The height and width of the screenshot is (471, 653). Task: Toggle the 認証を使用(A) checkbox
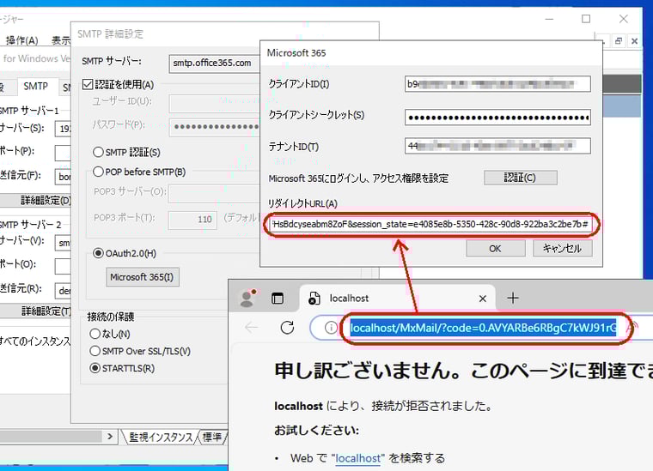88,85
